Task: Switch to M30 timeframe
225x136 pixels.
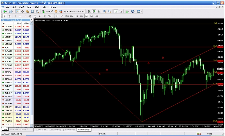Action: 72,16
